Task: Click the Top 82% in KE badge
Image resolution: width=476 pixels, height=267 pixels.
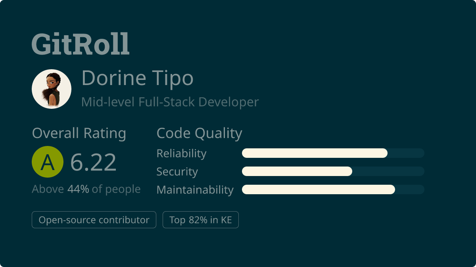Action: [x=201, y=220]
